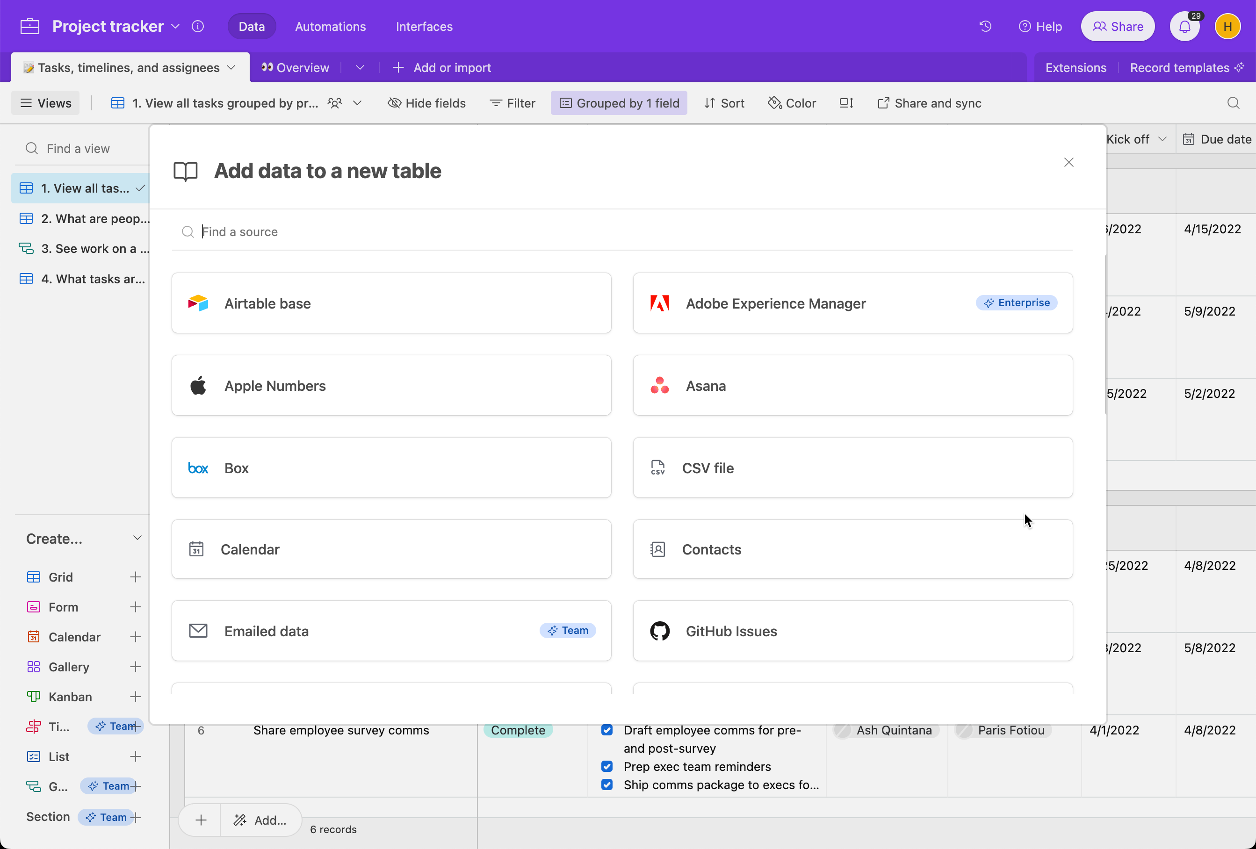1256x849 pixels.
Task: Click the Add... AI button at bottom
Action: [x=260, y=820]
